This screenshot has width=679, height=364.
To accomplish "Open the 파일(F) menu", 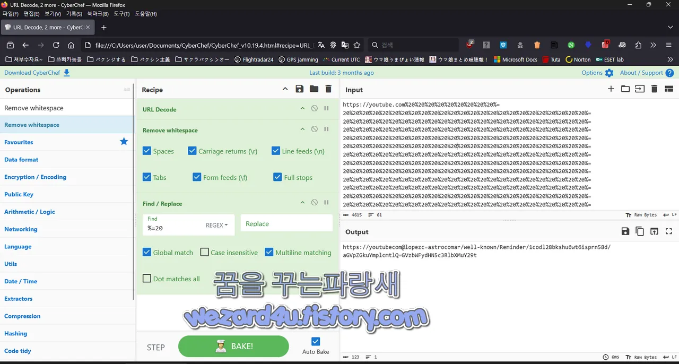I will (x=11, y=14).
